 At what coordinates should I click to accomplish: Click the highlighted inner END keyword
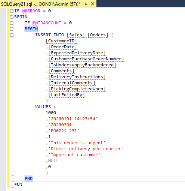[29, 179]
